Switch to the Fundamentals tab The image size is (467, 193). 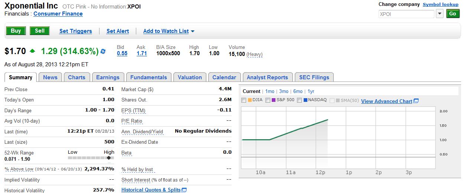click(x=148, y=77)
